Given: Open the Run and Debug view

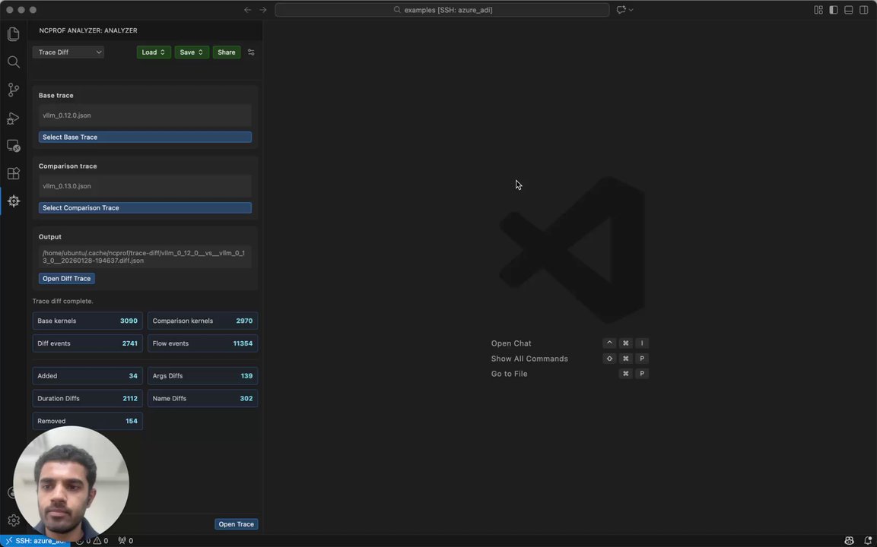Looking at the screenshot, I should click(x=14, y=118).
